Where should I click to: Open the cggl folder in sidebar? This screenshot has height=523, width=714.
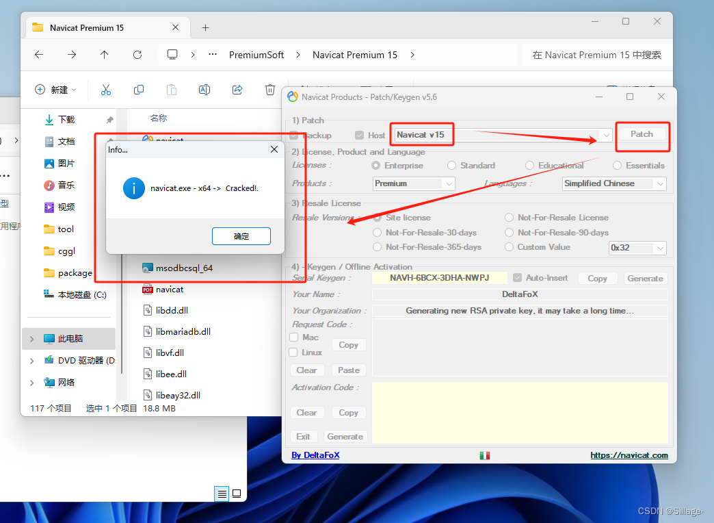59,251
